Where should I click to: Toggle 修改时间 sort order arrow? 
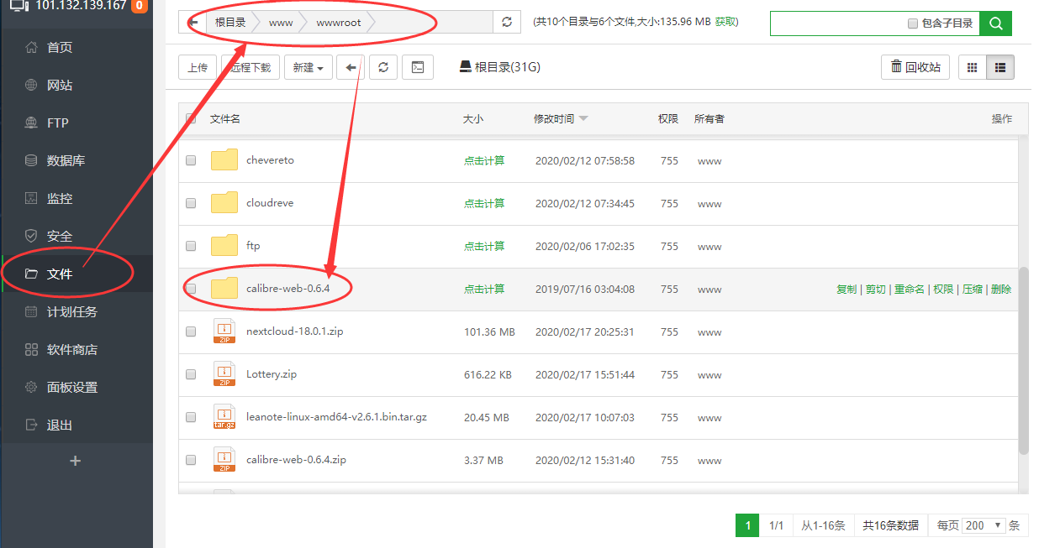[x=583, y=118]
